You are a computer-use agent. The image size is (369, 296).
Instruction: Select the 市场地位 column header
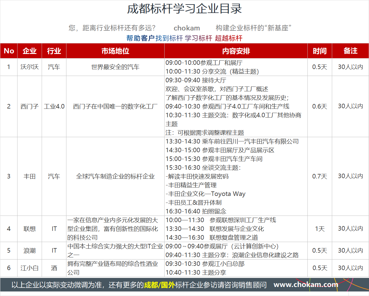click(x=115, y=51)
